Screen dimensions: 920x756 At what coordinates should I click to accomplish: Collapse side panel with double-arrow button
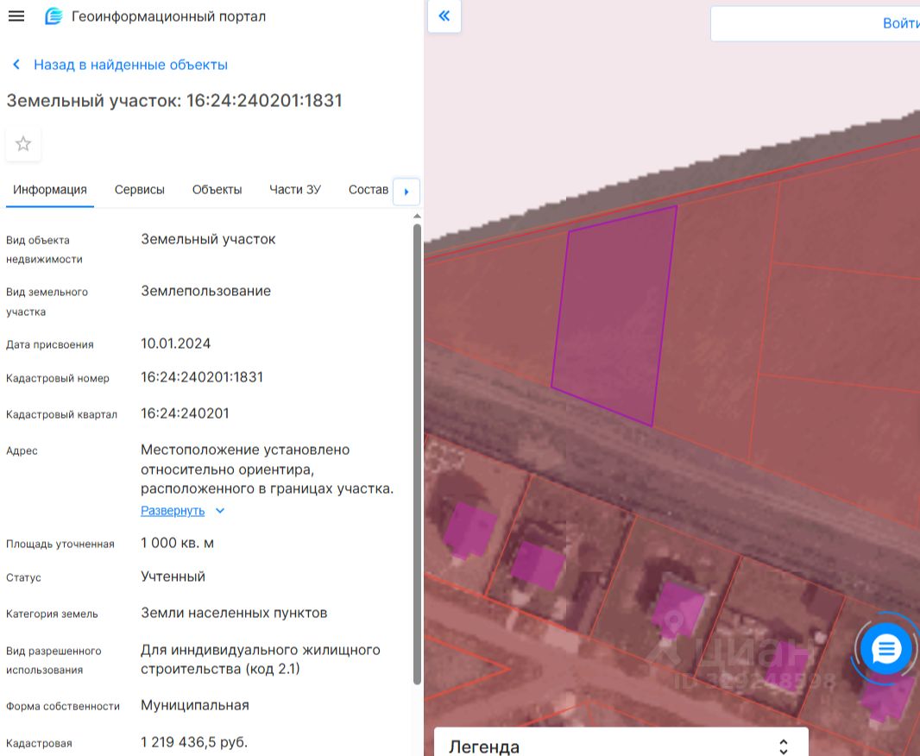tap(444, 16)
